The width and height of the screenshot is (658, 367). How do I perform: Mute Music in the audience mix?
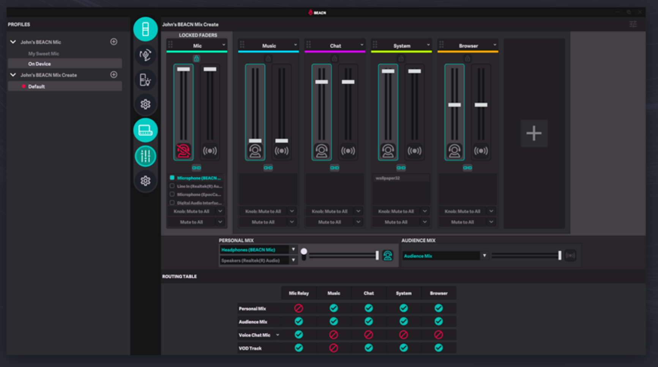[282, 151]
